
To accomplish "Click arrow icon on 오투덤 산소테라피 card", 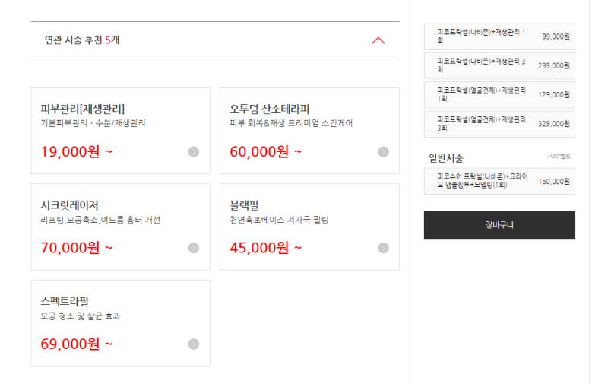I will pos(383,151).
